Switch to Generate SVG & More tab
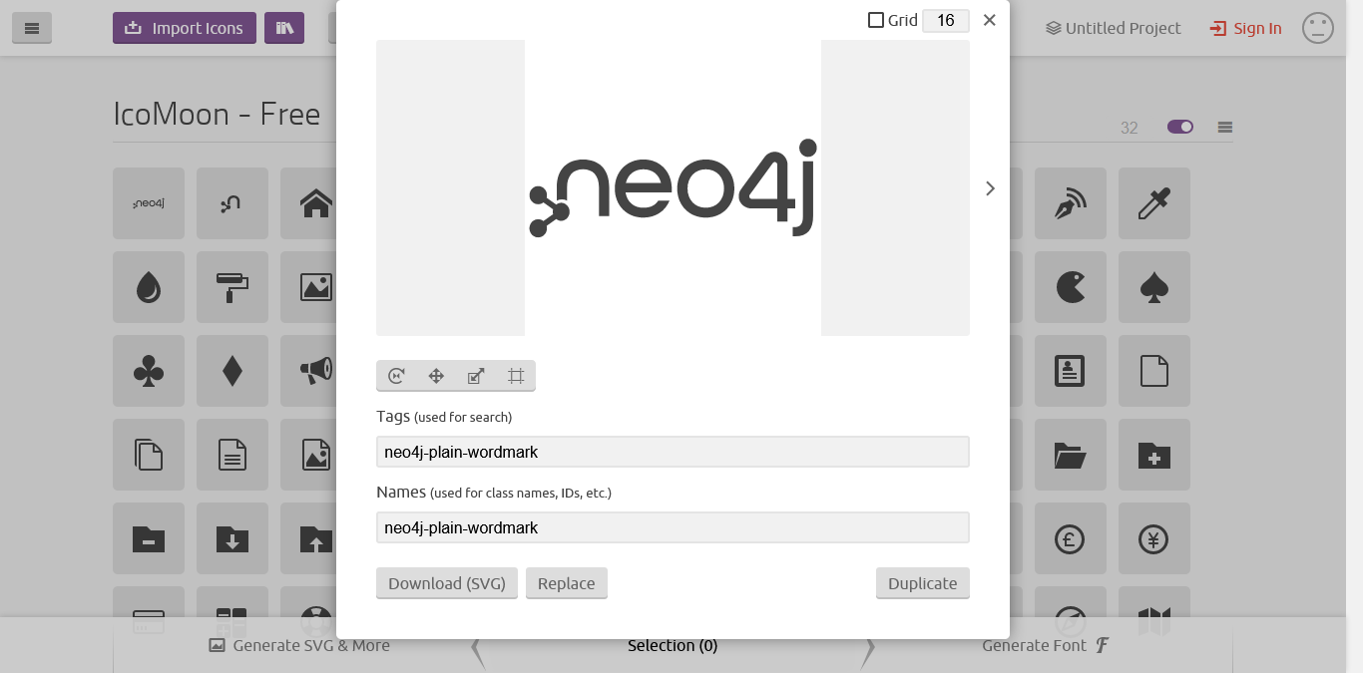1363x673 pixels. point(299,645)
